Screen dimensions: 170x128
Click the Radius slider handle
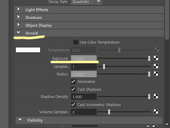pyautogui.click(x=149, y=74)
